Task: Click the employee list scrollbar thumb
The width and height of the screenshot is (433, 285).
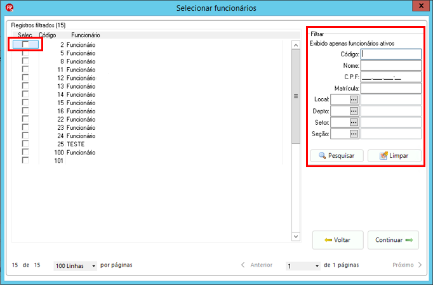Action: click(296, 96)
